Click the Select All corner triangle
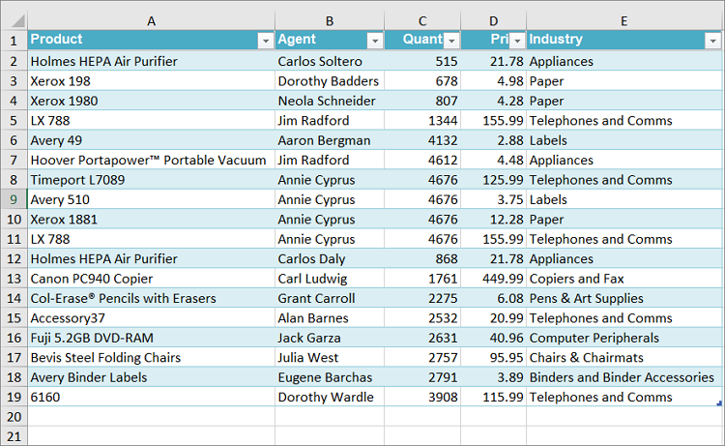The height and width of the screenshot is (446, 725). click(17, 21)
